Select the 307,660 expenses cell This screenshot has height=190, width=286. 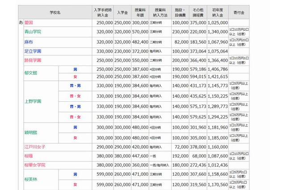[x=198, y=174]
